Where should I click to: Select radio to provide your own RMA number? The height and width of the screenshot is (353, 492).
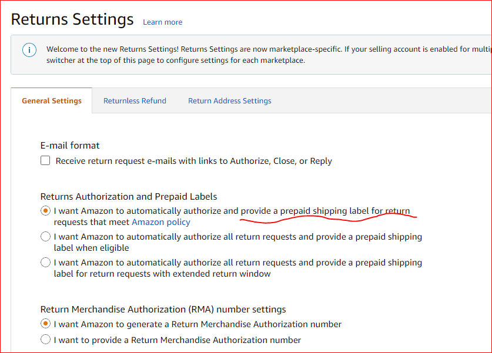(45, 339)
